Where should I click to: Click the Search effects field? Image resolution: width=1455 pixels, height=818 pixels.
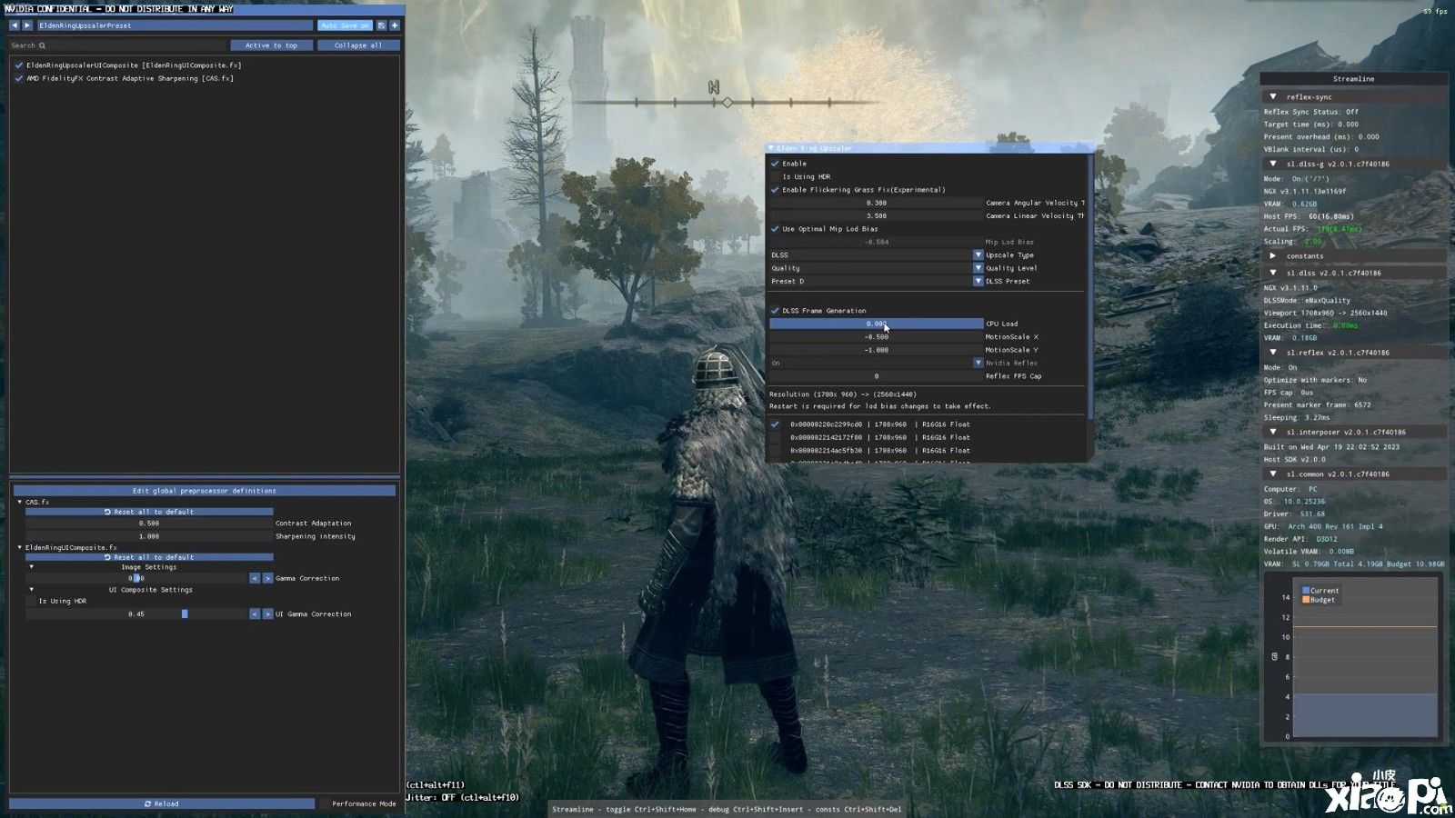[x=117, y=45]
